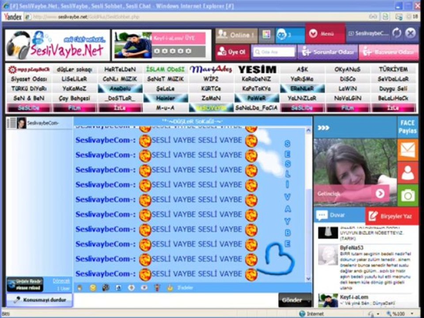The width and height of the screenshot is (424, 318).
Task: Open the Duvar tab
Action: tap(339, 215)
